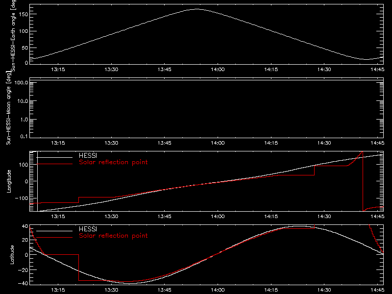Click 14:30 time label under Moon angle plot
The width and height of the screenshot is (392, 294).
[x=324, y=143]
